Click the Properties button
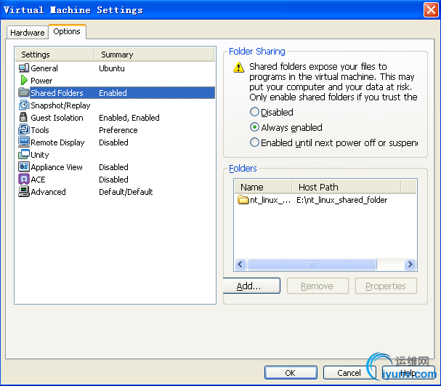 tap(386, 286)
